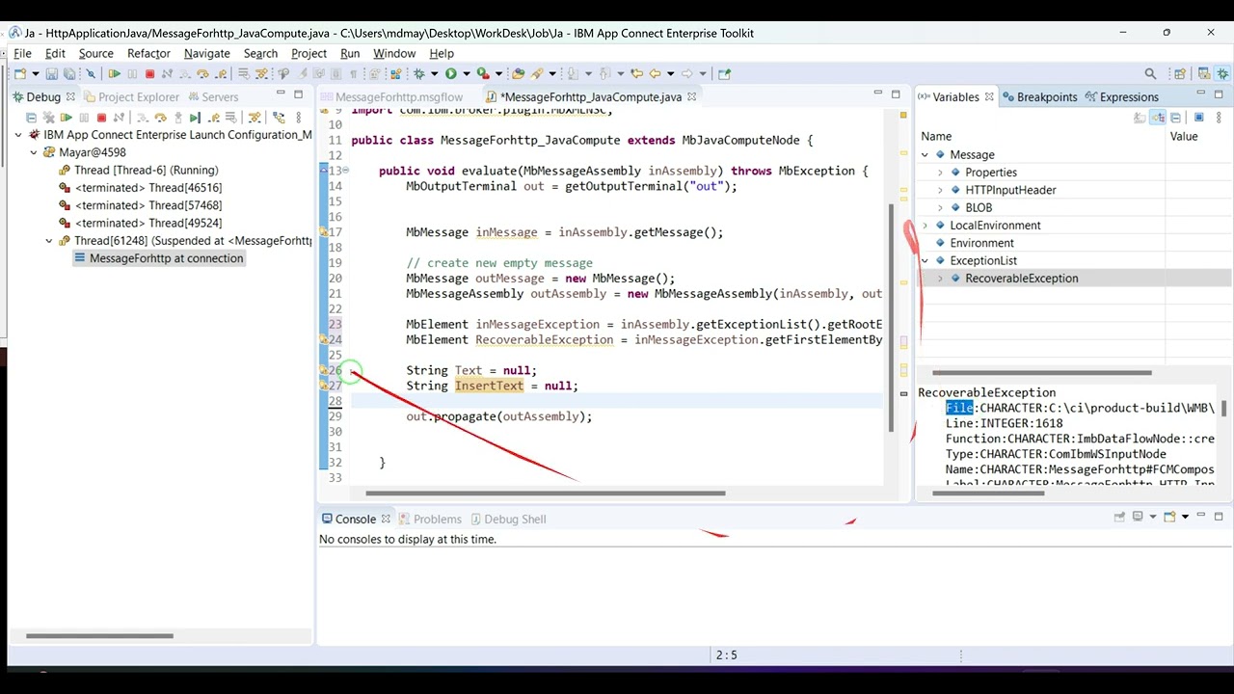Screen dimensions: 1234x694
Task: Collapse Thread[61248] suspended node
Action: point(49,241)
